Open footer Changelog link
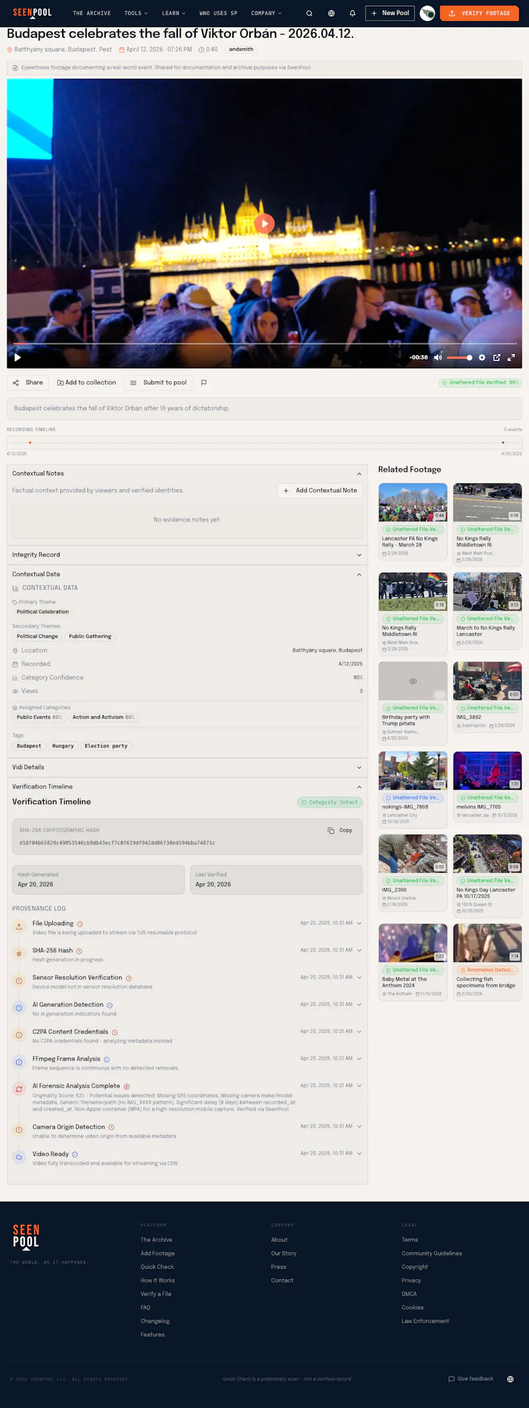 click(155, 1321)
